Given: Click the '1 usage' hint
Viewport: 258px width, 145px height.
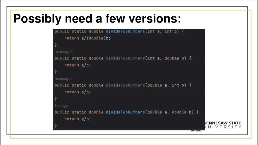Looking at the screenshot, I should (x=61, y=106).
